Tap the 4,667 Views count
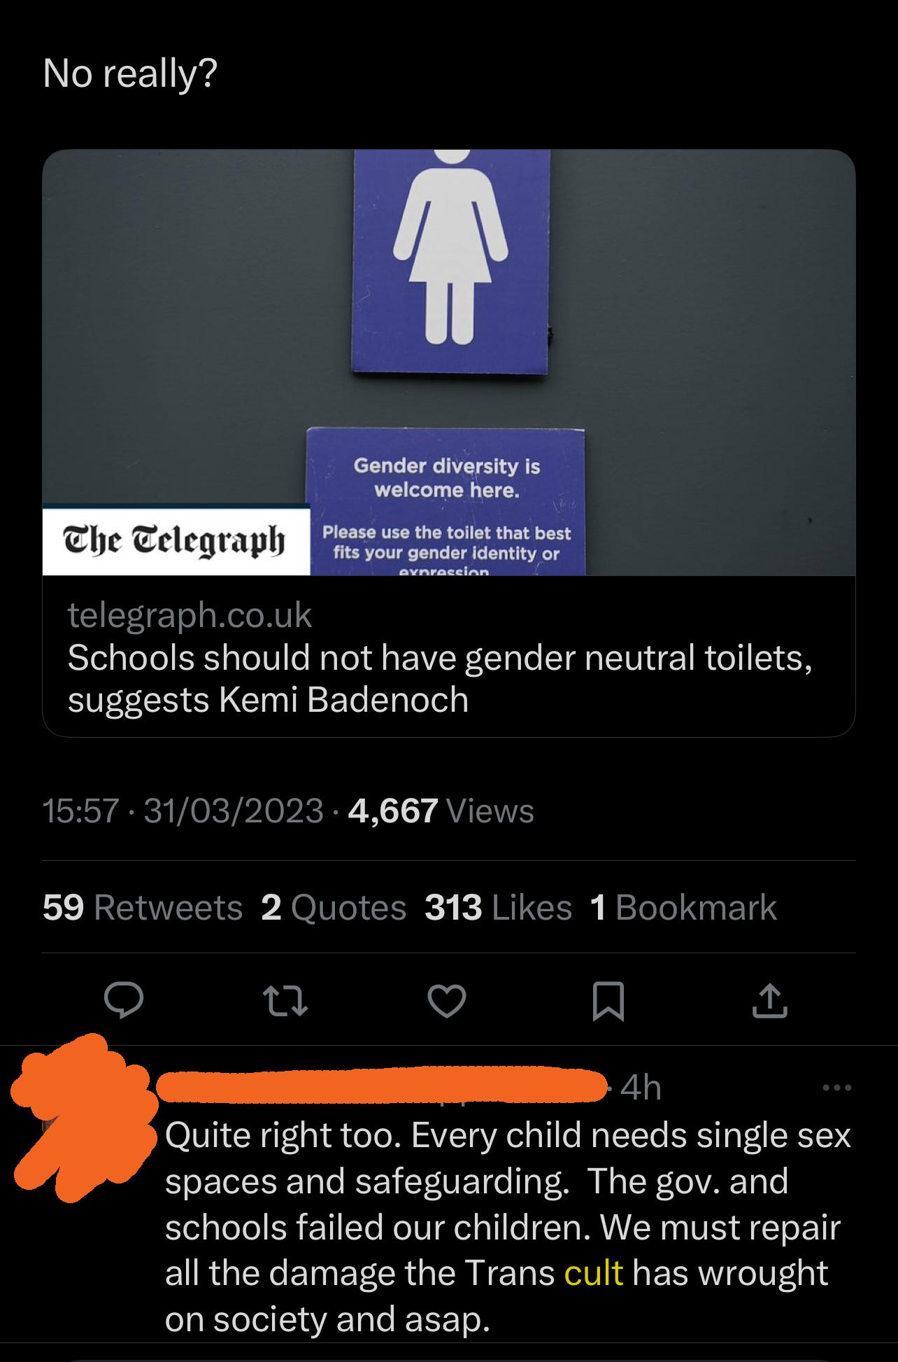This screenshot has width=898, height=1362. tap(441, 810)
